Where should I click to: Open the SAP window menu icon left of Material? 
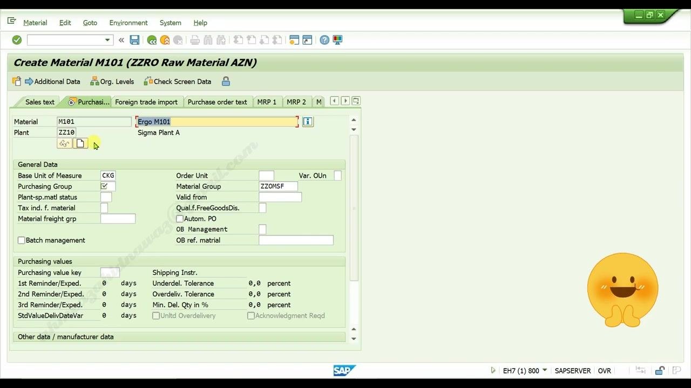(x=11, y=22)
